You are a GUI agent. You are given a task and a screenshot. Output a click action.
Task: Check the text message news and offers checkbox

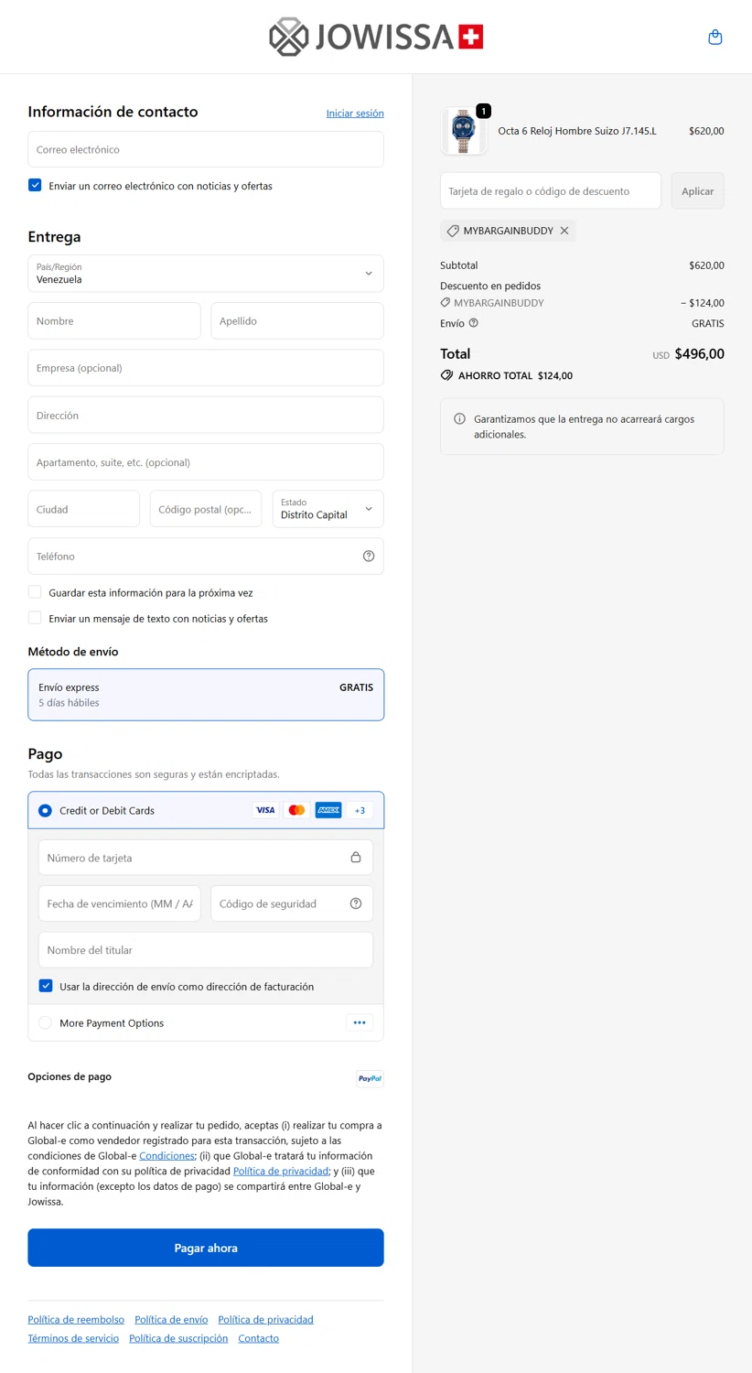[35, 618]
